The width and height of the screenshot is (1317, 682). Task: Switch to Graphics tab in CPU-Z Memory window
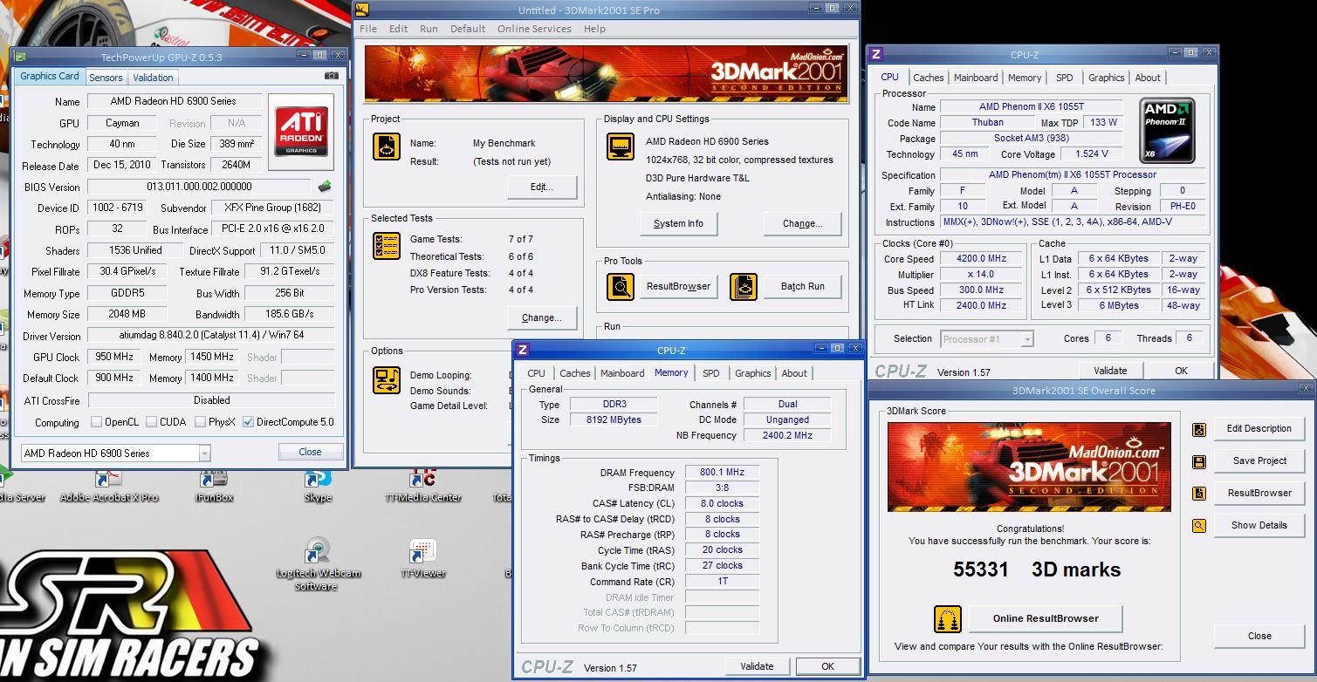(753, 373)
